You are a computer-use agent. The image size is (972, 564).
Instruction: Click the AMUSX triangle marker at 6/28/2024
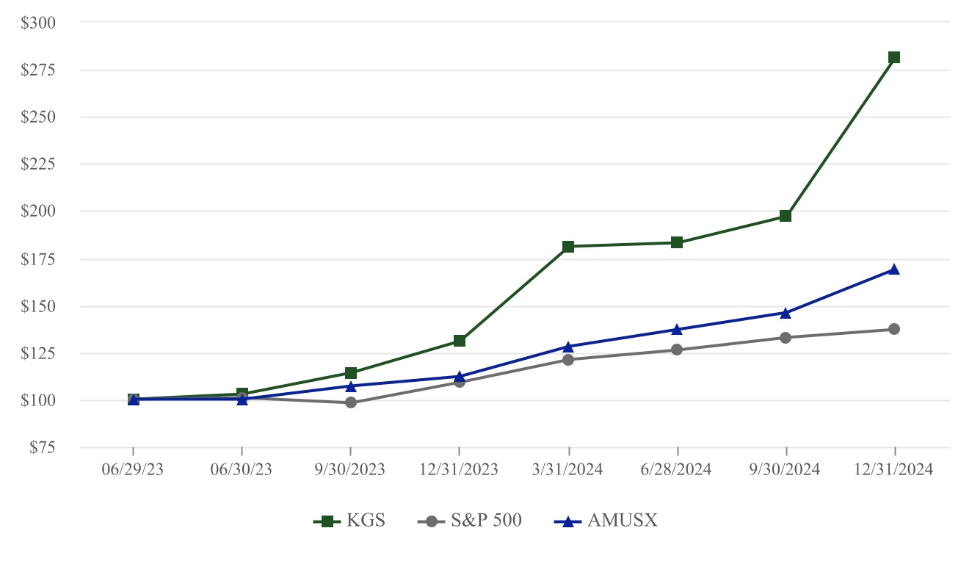coord(677,330)
